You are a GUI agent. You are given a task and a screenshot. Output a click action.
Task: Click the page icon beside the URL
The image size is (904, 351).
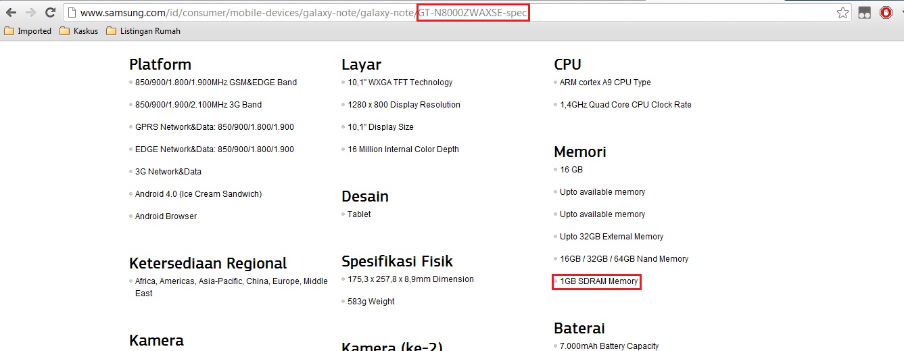coord(72,12)
